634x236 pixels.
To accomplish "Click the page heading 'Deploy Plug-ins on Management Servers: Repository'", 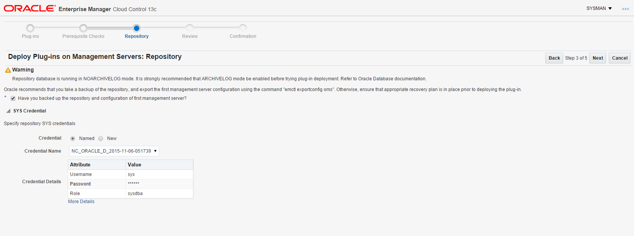I will pyautogui.click(x=95, y=57).
